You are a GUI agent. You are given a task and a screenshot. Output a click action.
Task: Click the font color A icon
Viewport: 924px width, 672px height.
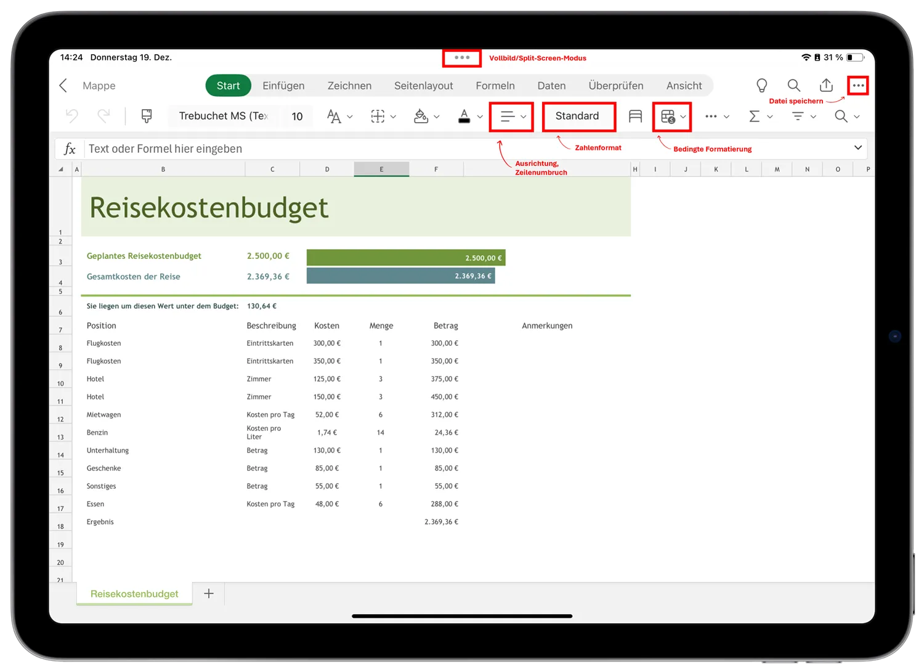(465, 116)
